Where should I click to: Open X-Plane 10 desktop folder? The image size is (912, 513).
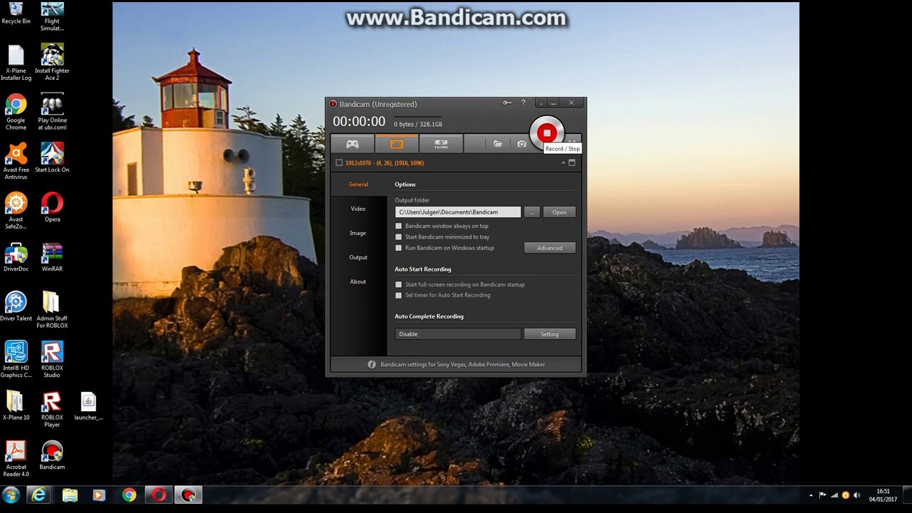click(16, 405)
